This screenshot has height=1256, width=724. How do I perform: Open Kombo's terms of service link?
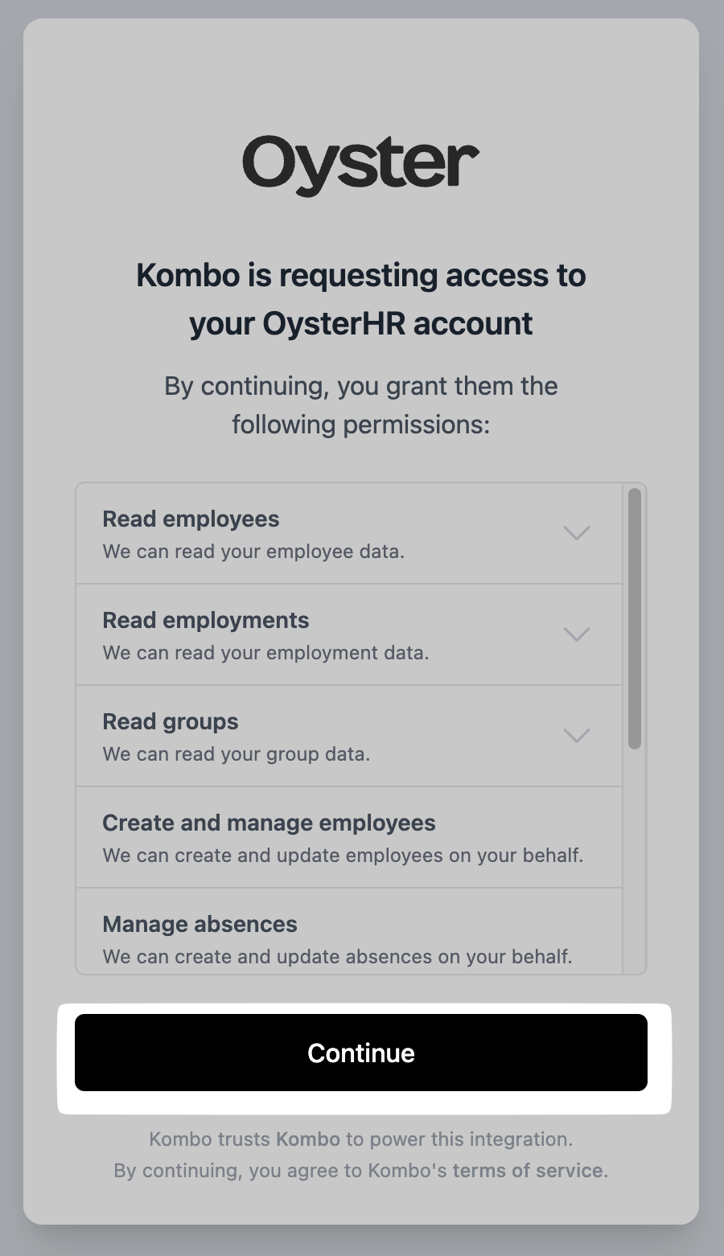coord(527,1170)
